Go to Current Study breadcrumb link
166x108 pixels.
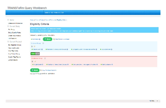coord(40,20)
